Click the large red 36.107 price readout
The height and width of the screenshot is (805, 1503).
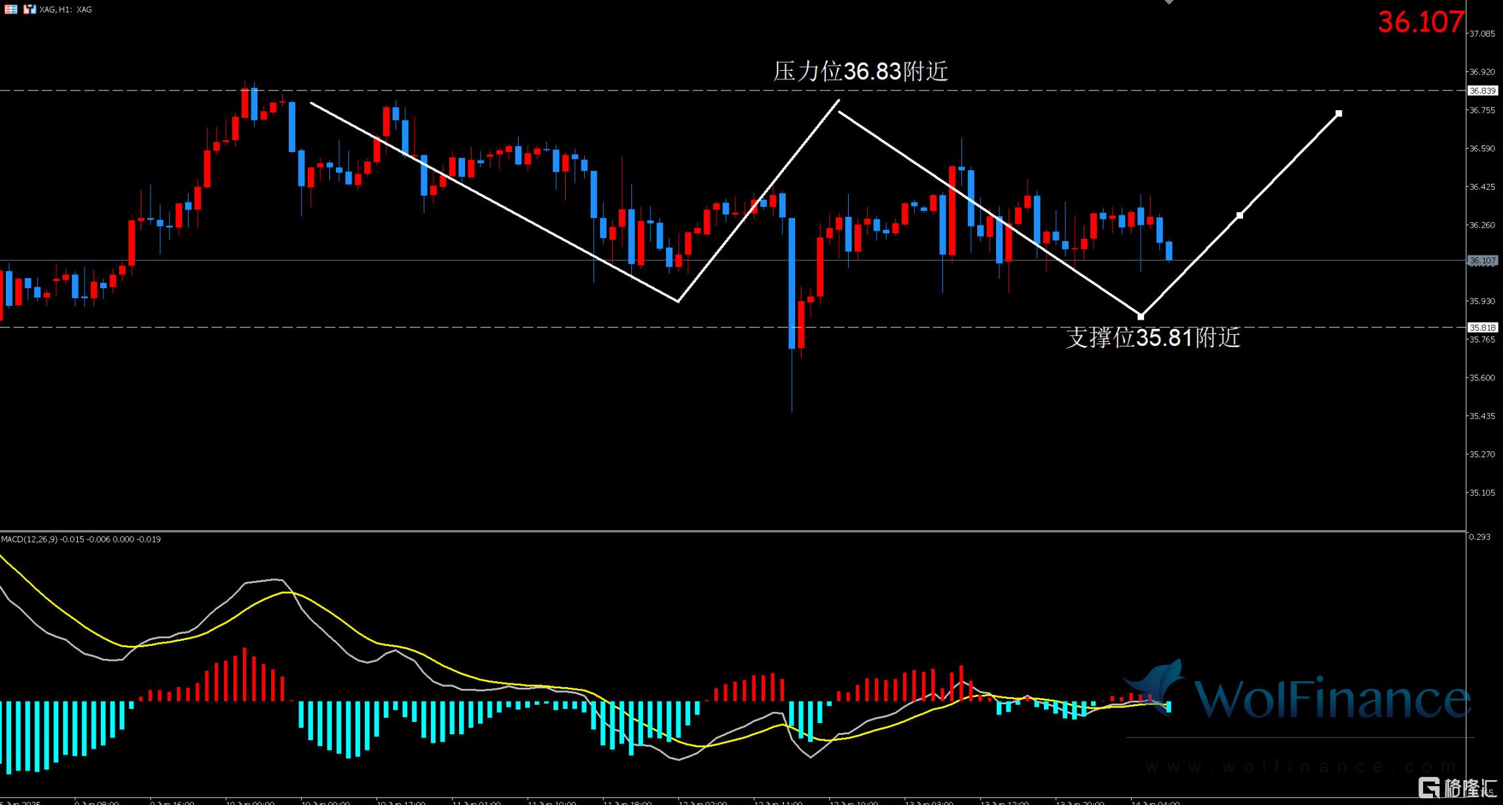(1420, 22)
